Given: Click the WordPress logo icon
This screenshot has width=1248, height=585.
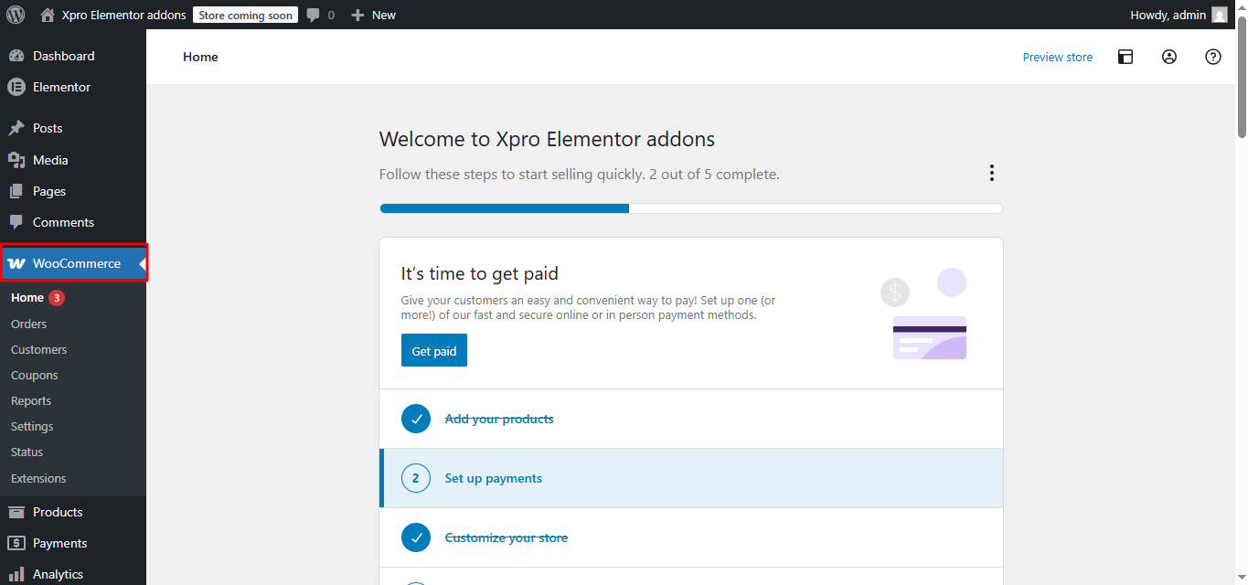Looking at the screenshot, I should pos(16,15).
